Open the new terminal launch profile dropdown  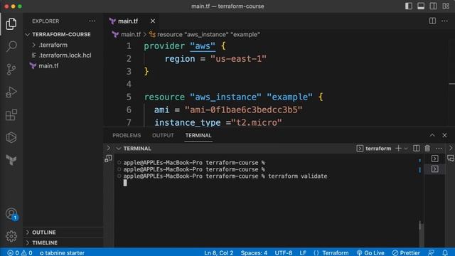tap(406, 149)
